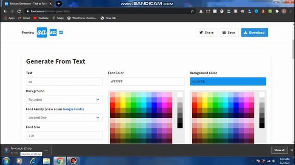Close the downloads bar
The image size is (295, 165).
coord(292,150)
